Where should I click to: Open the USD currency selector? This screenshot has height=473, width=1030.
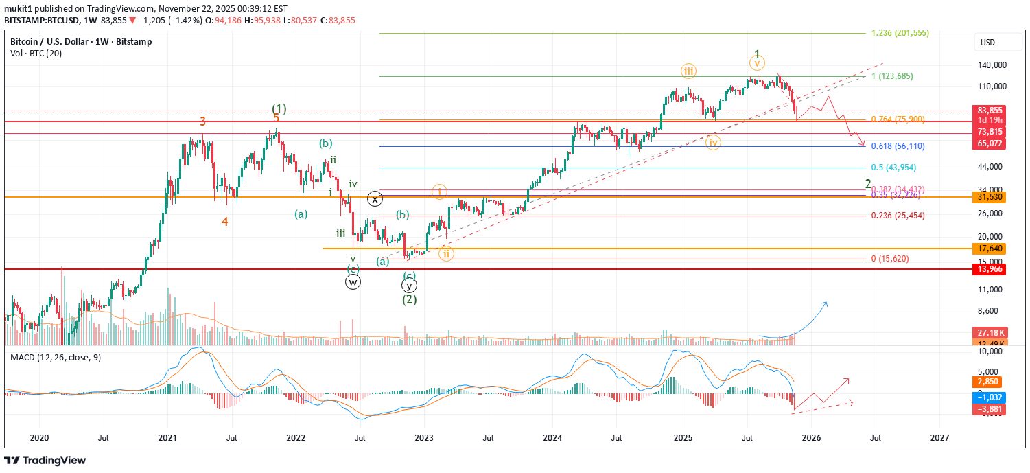coord(988,43)
